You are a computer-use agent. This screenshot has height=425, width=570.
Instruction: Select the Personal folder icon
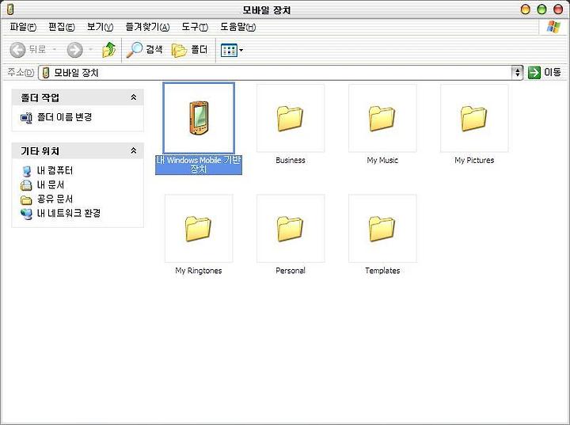coord(290,229)
